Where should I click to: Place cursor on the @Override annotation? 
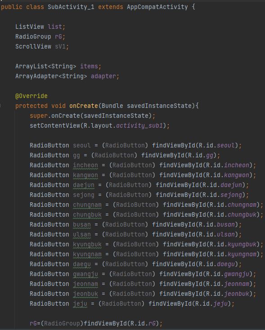click(31, 96)
